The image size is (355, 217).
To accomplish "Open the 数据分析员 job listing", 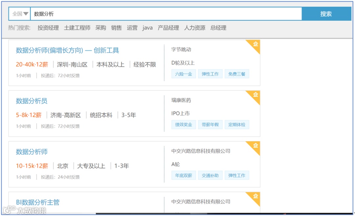I will click(x=32, y=101).
